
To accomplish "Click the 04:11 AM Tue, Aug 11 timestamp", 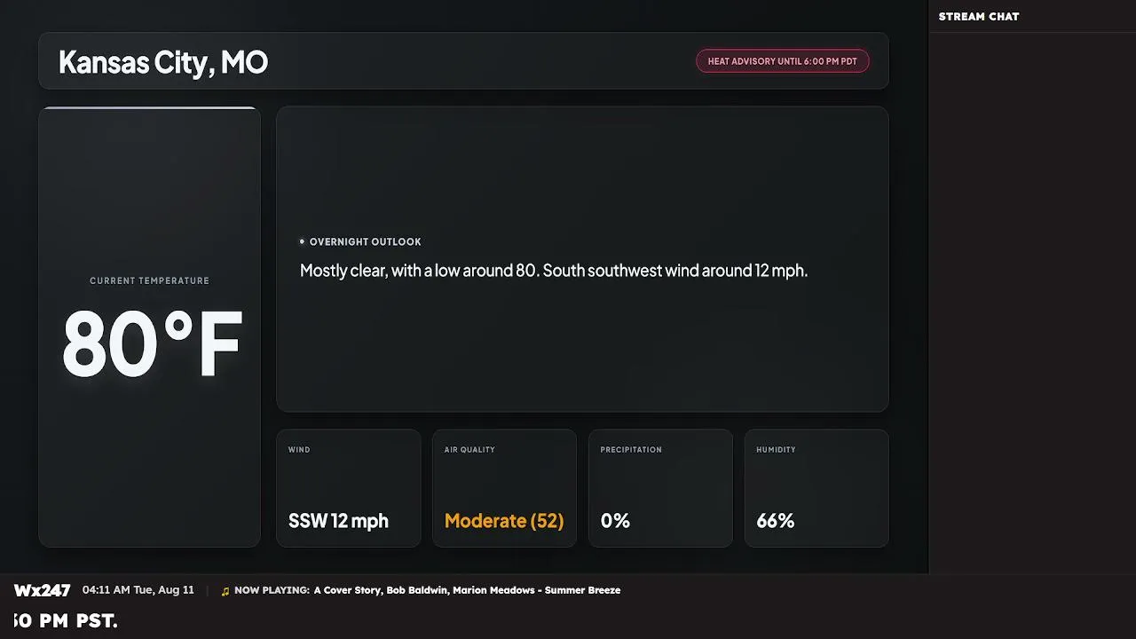I will pos(138,590).
